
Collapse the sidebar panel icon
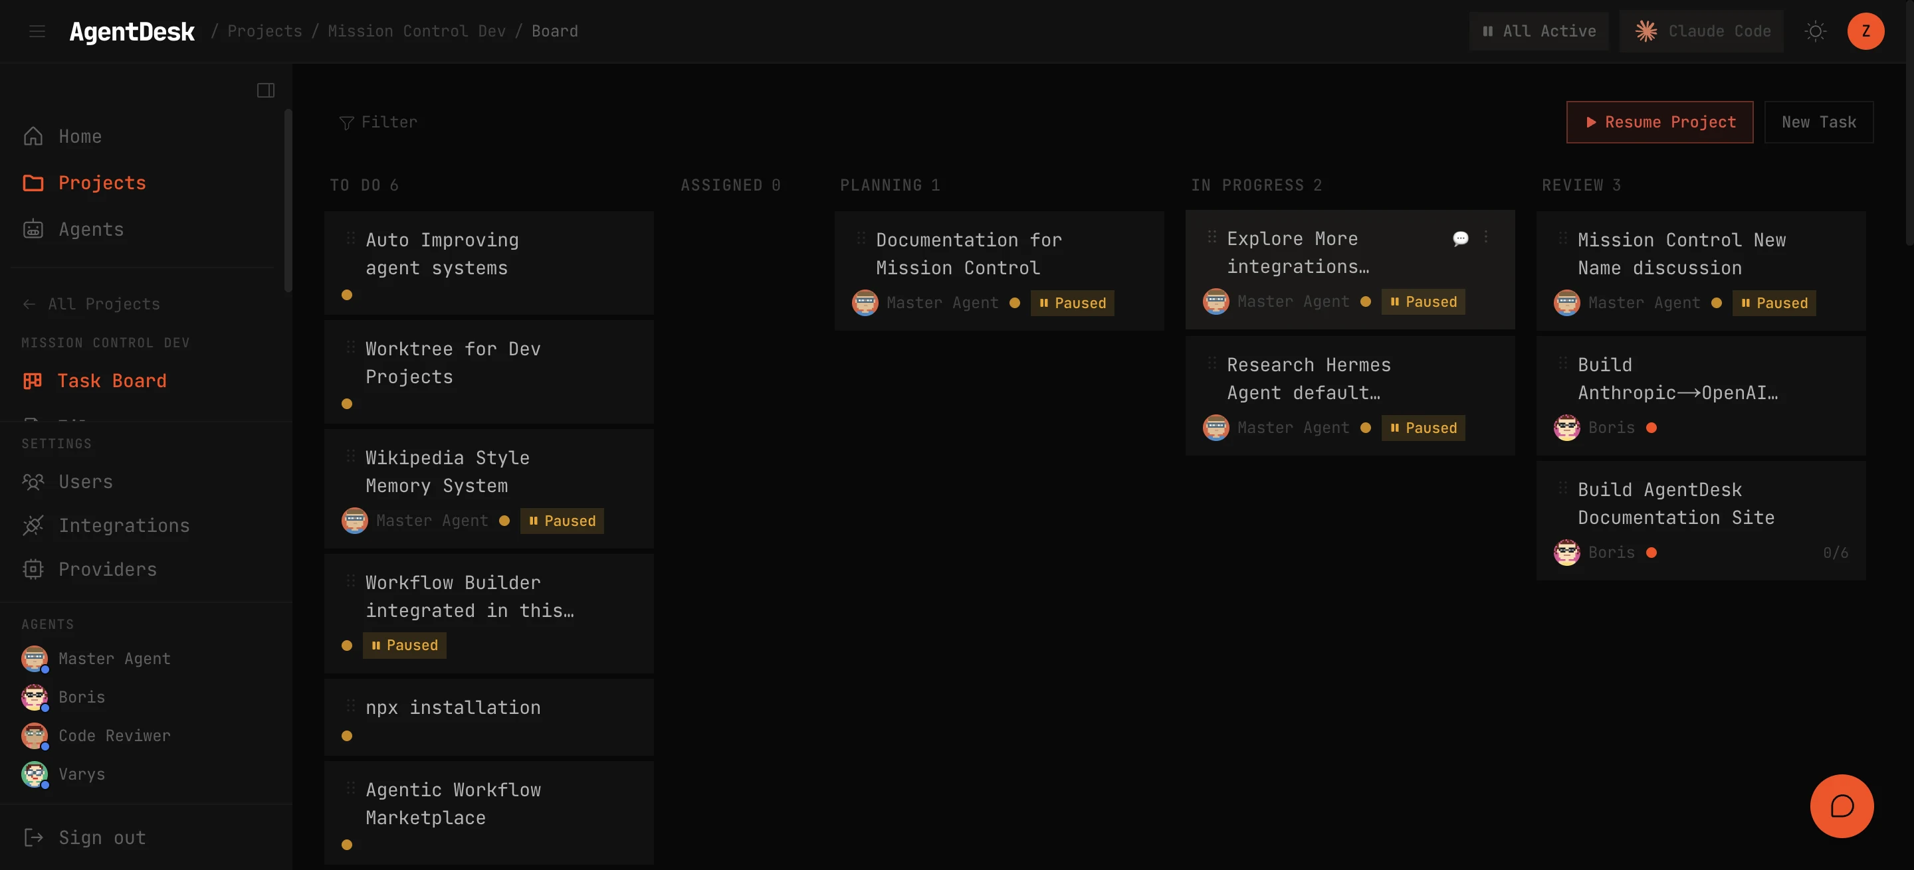[265, 90]
